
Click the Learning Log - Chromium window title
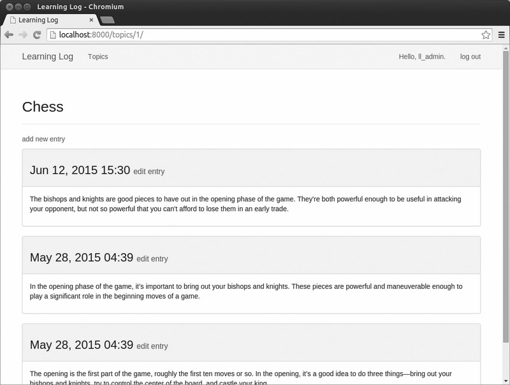tap(80, 6)
